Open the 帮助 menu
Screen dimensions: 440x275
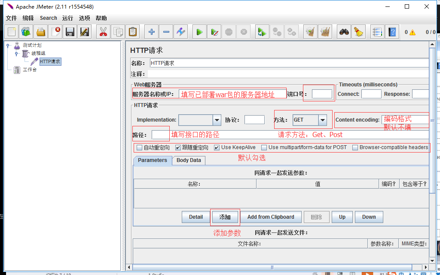click(x=101, y=18)
